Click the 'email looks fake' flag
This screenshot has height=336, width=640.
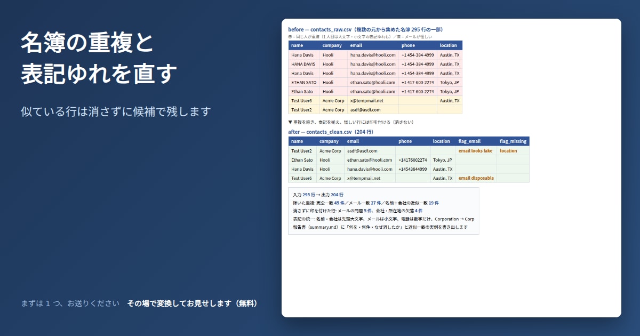(x=476, y=151)
